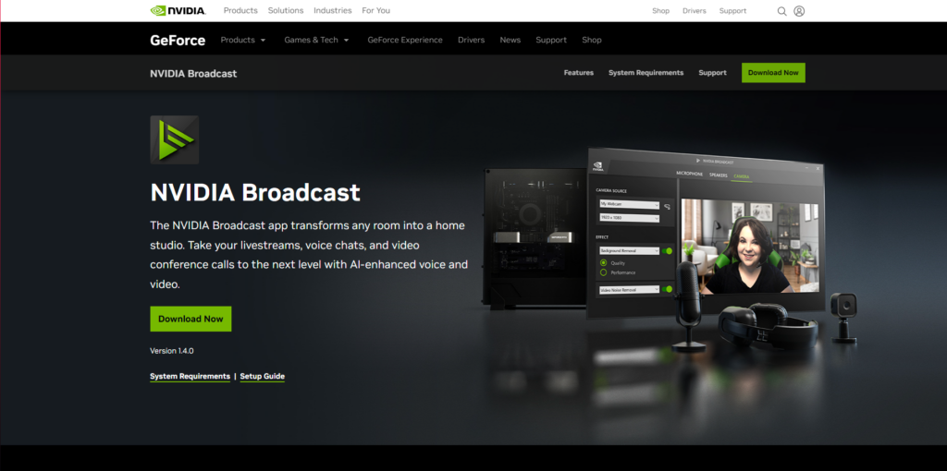Switch to the Microphone tab in app preview

click(x=690, y=174)
